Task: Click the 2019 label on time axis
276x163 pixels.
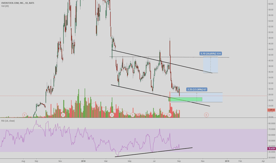Action: click(227, 161)
